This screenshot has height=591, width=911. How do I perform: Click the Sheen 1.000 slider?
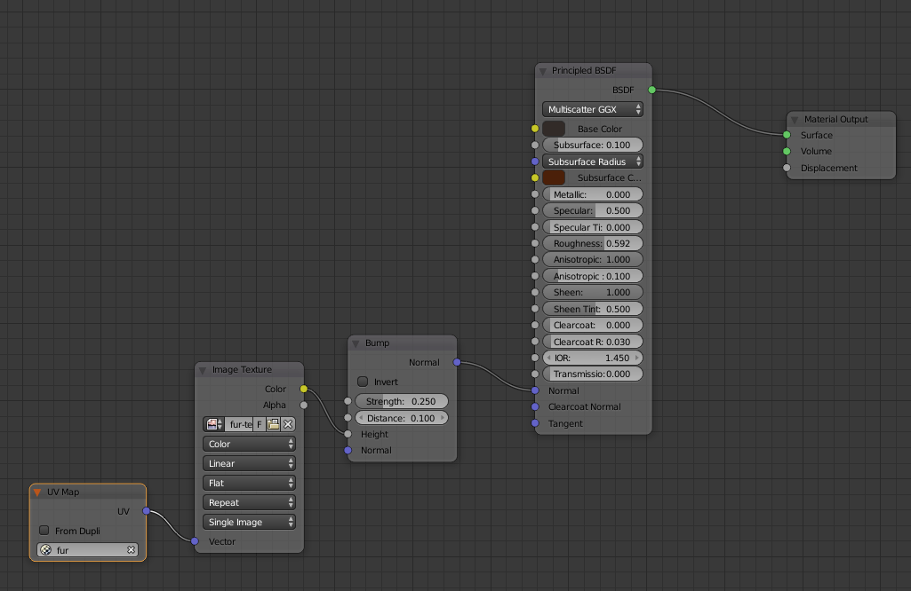coord(593,292)
